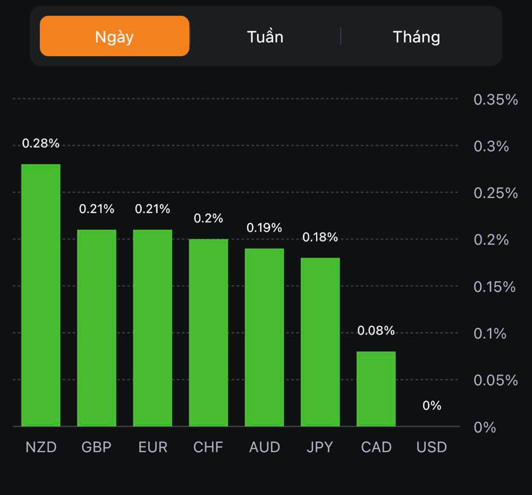Tap the 0.28% value label
Screen dimensions: 532x495
[40, 143]
